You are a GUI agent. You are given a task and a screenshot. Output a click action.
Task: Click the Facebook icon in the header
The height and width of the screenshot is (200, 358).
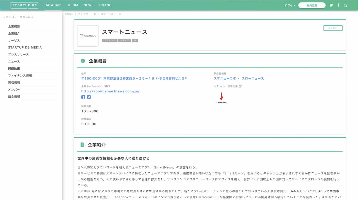(x=338, y=5)
